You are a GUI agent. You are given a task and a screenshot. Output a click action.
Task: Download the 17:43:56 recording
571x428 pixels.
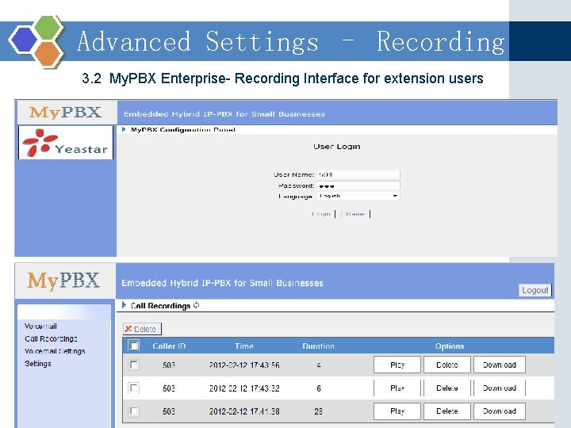[x=500, y=365]
